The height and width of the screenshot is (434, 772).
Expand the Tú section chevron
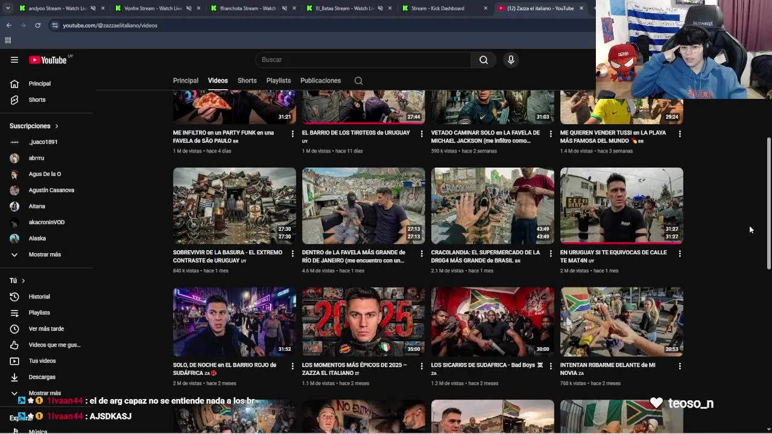coord(24,281)
